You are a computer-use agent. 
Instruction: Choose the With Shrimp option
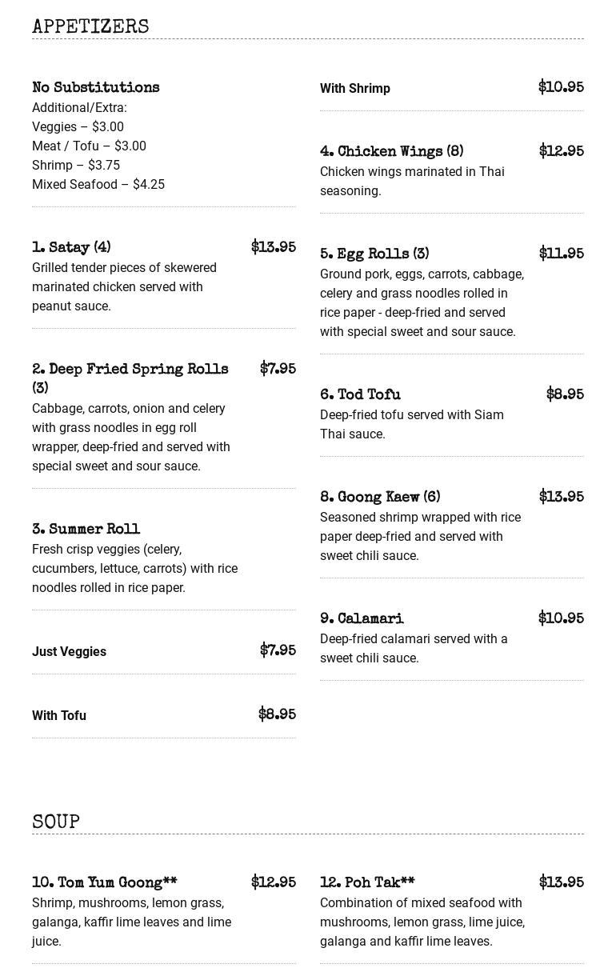coord(355,89)
